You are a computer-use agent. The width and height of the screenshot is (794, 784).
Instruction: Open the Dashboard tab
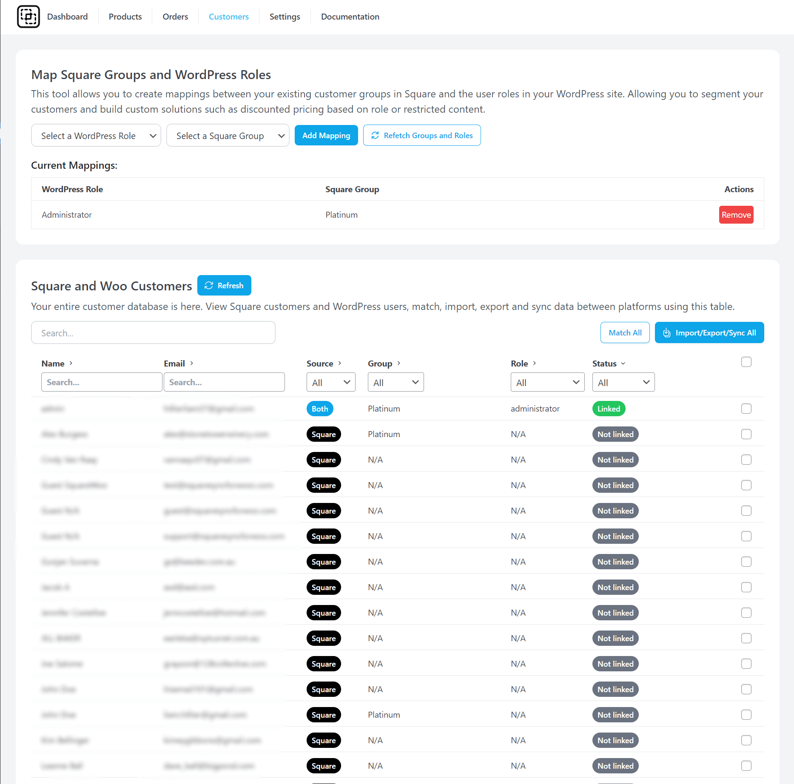[67, 17]
